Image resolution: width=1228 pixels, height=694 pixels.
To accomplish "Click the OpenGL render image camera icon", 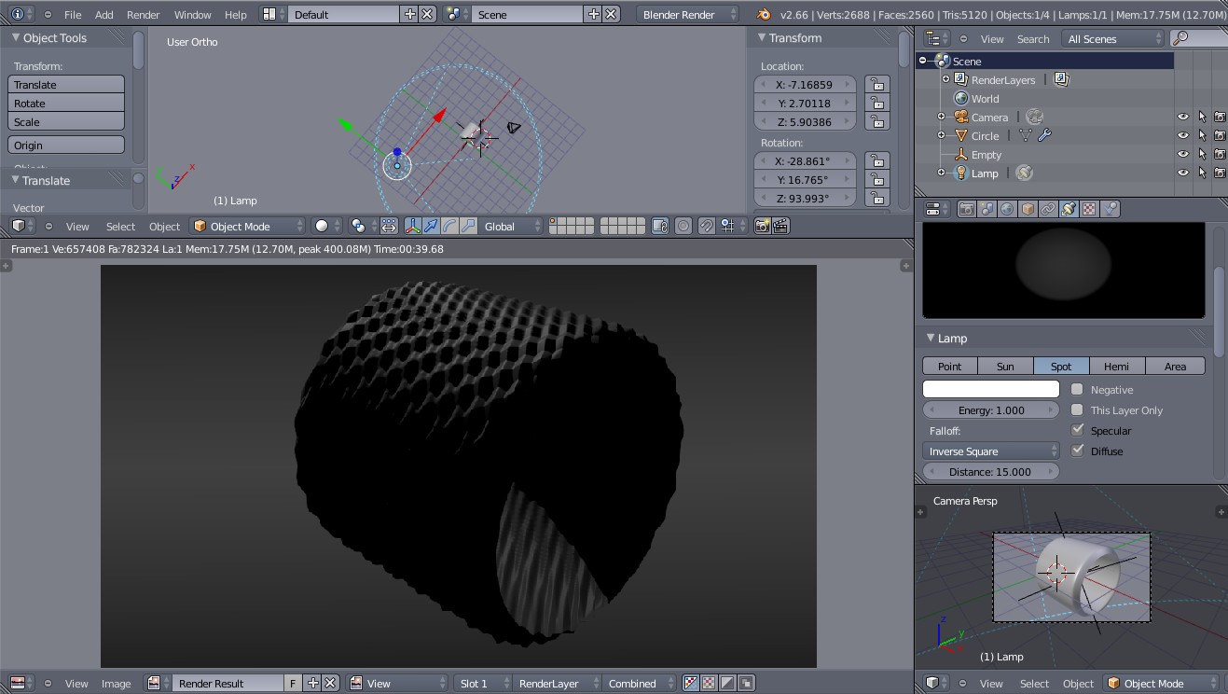I will coord(763,226).
